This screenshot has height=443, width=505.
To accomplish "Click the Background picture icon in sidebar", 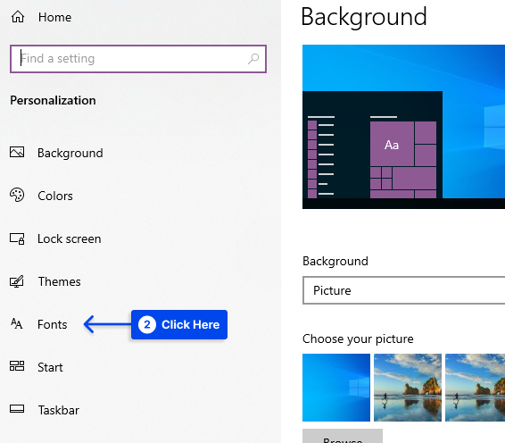I will pos(17,152).
